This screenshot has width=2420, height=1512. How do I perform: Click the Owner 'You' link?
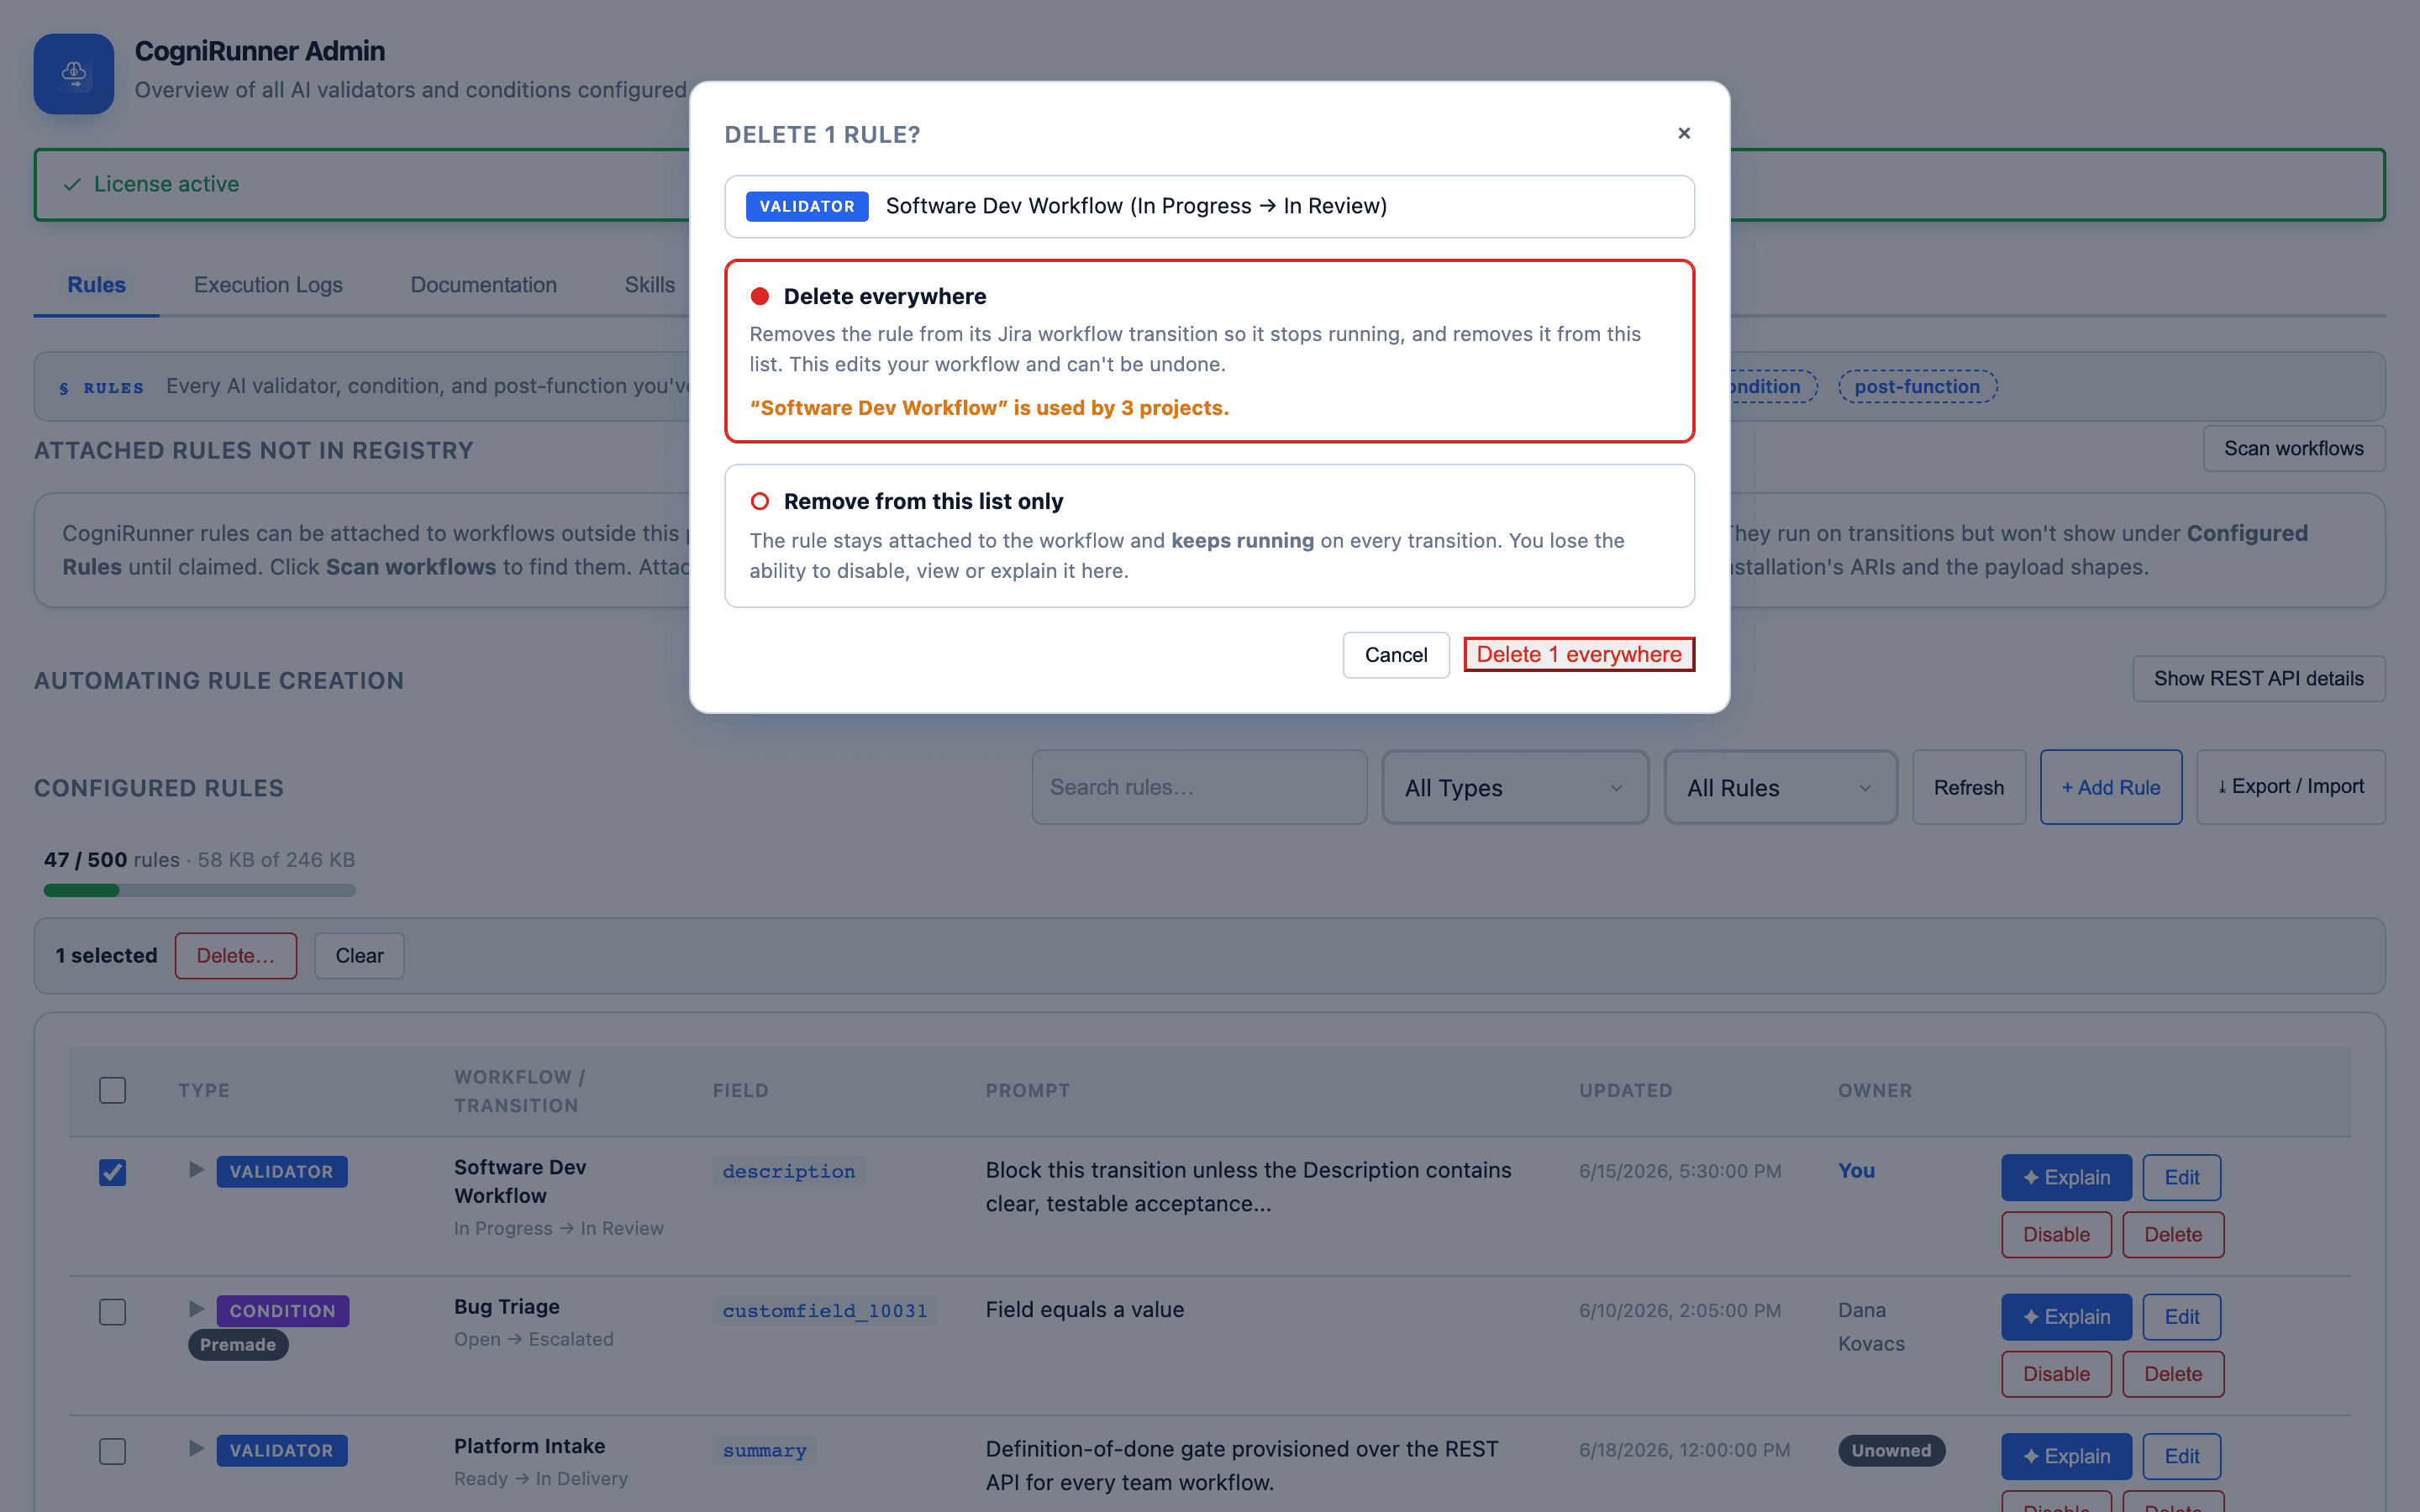(x=1856, y=1170)
